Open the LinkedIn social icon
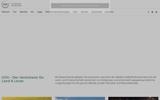The image size is (160, 100). 152,12
